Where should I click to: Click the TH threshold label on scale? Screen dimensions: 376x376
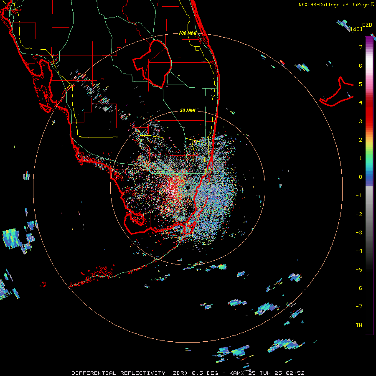[359, 325]
